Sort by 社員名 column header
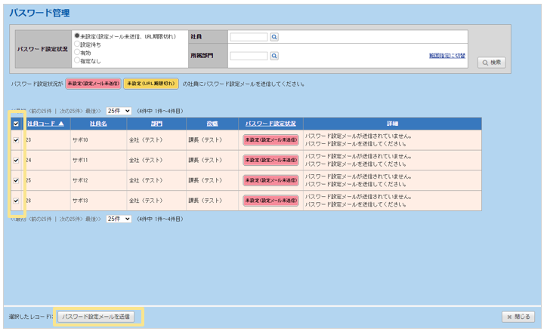 point(98,123)
